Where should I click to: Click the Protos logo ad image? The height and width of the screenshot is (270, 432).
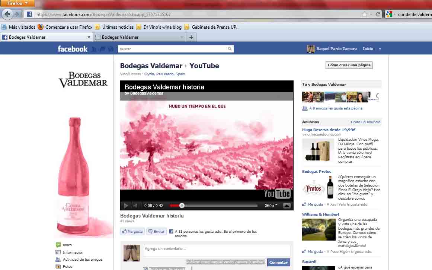(x=318, y=188)
